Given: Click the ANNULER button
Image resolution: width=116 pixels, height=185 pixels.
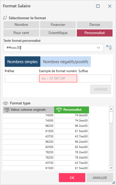Looking at the screenshot, I should (x=100, y=178).
